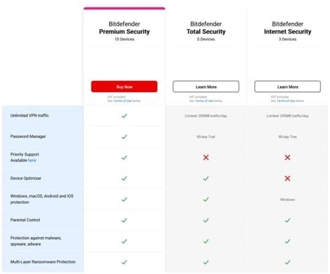The image size is (330, 274).
Task: Follow the Priority Support 'here' link
Action: pyautogui.click(x=32, y=161)
